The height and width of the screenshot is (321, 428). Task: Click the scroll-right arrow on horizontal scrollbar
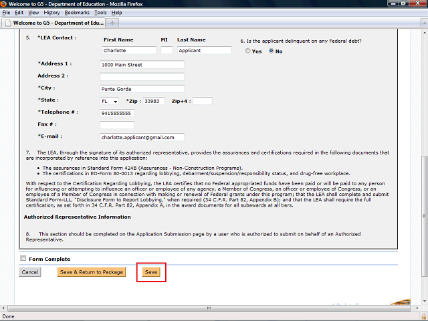tap(417, 308)
